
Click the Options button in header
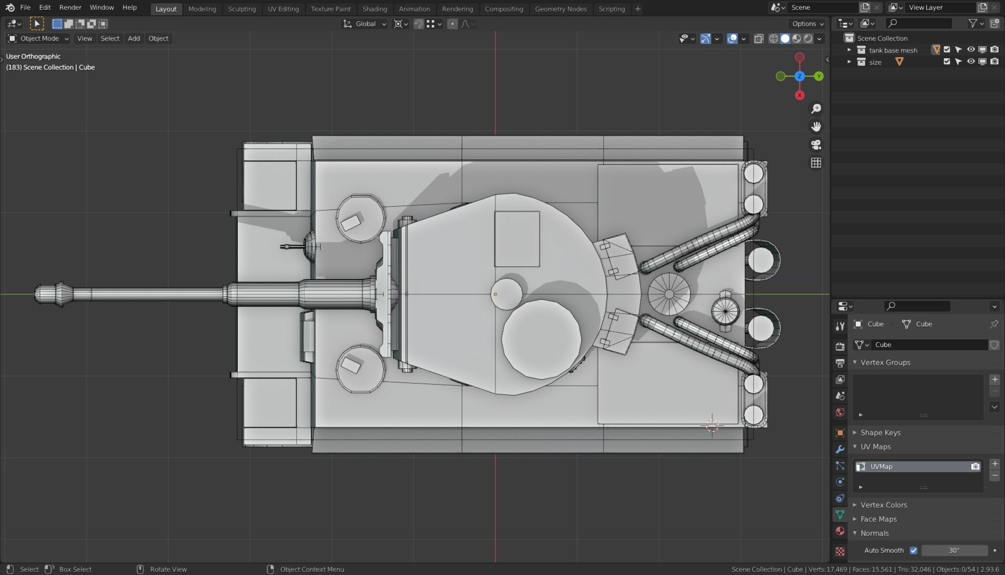(808, 24)
